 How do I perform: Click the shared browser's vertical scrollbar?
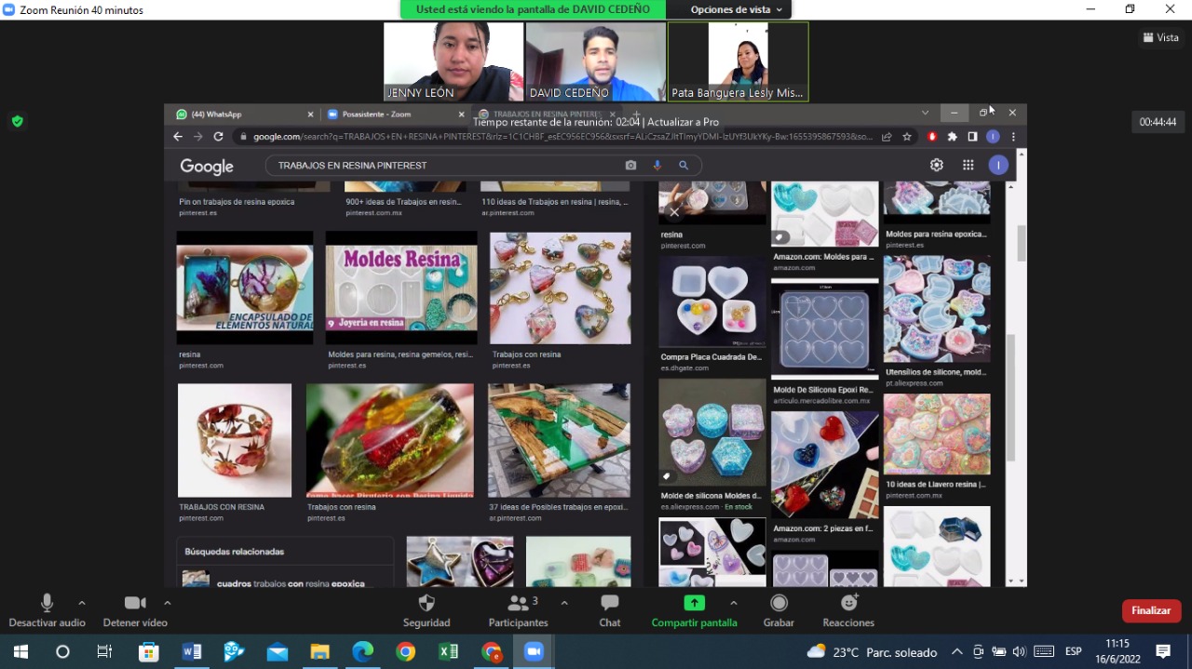point(1021,372)
